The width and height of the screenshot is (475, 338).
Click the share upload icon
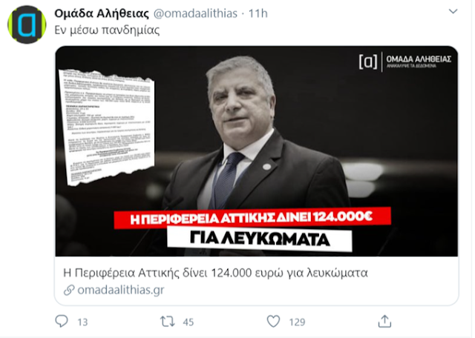point(384,321)
